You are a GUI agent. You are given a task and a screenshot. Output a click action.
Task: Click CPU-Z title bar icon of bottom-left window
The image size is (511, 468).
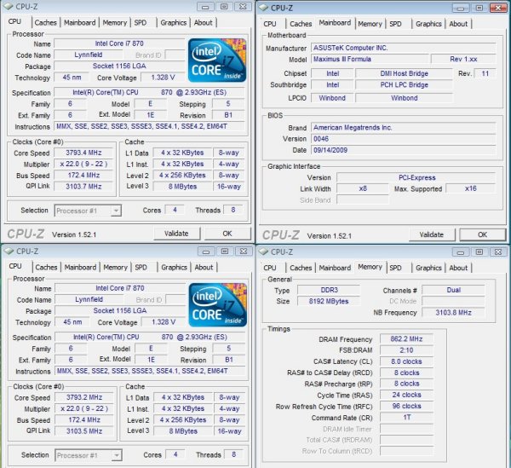pyautogui.click(x=9, y=251)
